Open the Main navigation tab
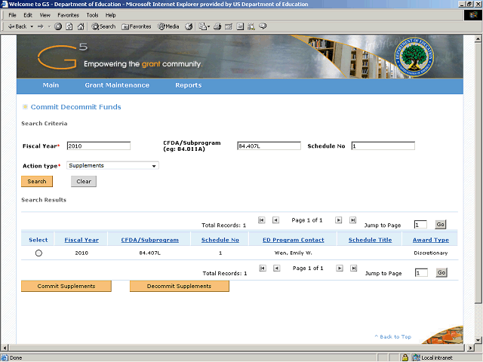Image resolution: width=483 pixels, height=362 pixels. 51,85
